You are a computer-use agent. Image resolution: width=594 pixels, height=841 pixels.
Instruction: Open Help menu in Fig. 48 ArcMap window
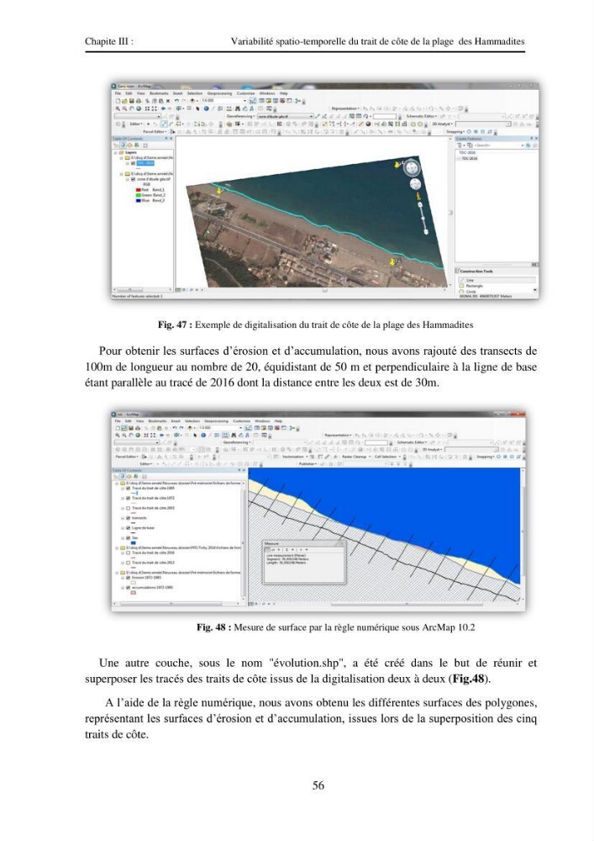279,421
